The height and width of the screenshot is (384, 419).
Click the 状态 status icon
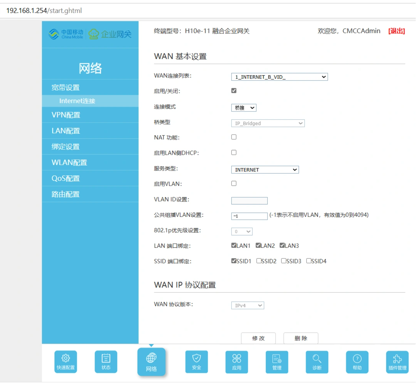[106, 362]
